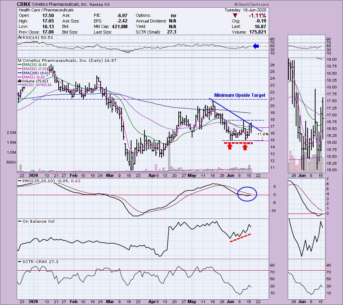Viewport: 343px width, 305px height.
Task: Click the CRNX ticker symbol in the header
Action: 24,4
